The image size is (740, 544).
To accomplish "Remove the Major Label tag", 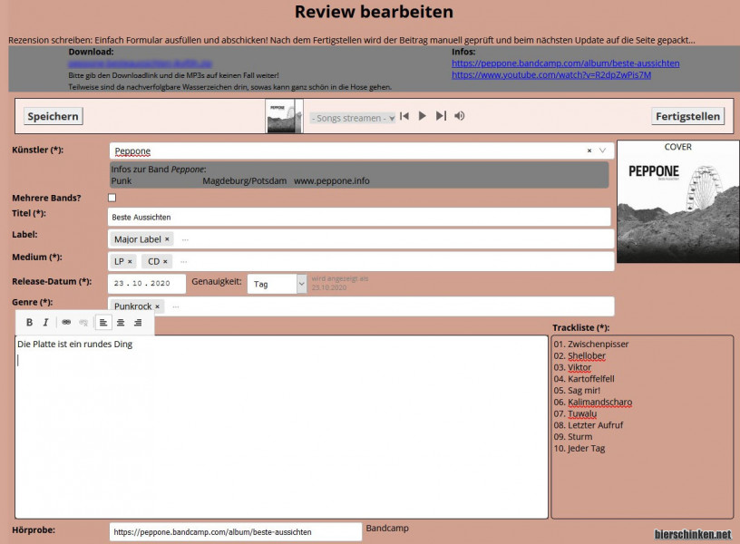I will [167, 239].
